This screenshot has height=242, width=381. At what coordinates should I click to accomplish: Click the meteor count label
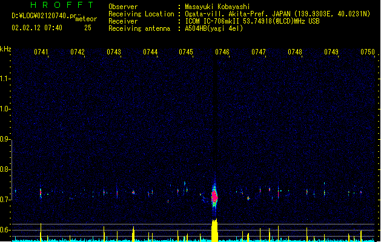86,19
